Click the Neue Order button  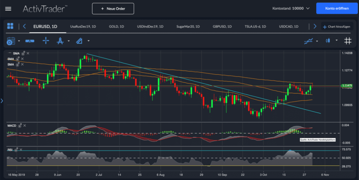(113, 9)
